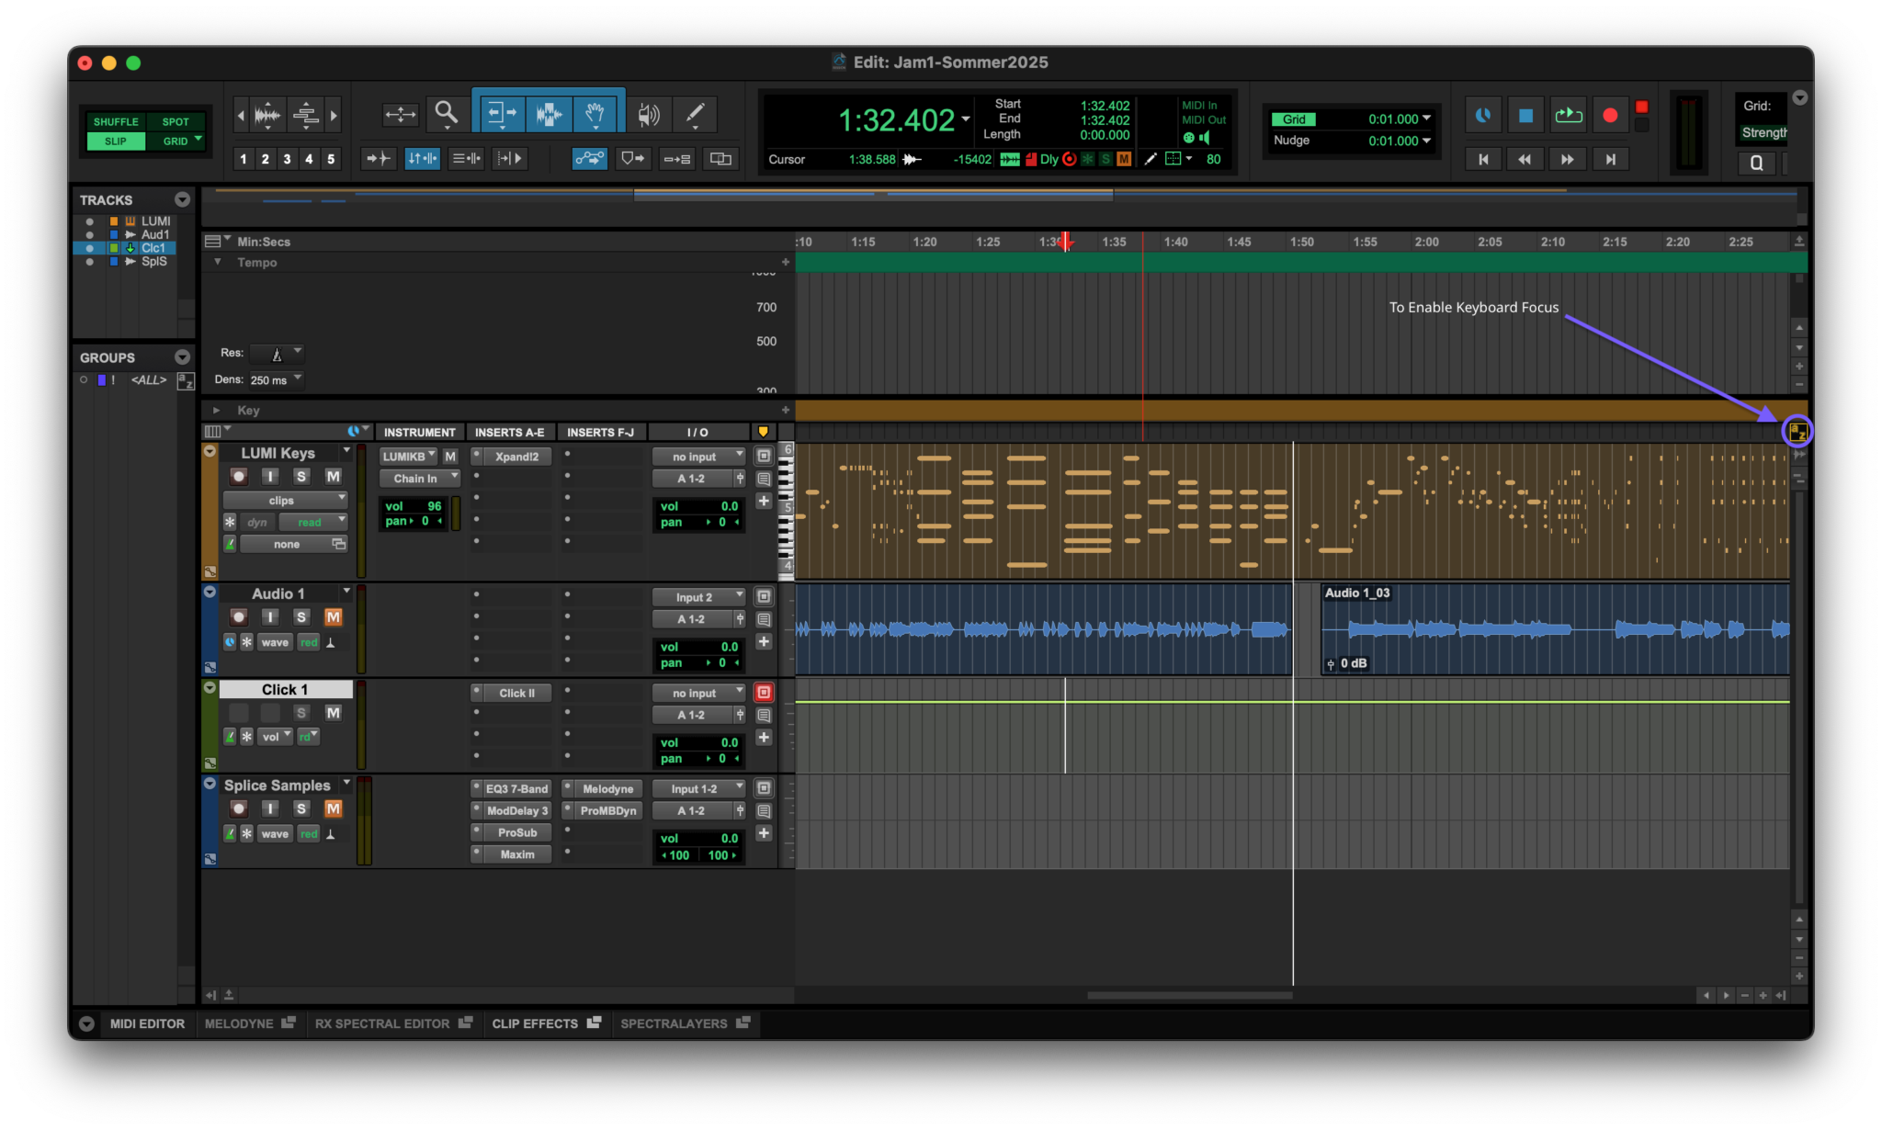Click the bottom horizontal scrollbar
The height and width of the screenshot is (1130, 1882).
tap(1190, 994)
